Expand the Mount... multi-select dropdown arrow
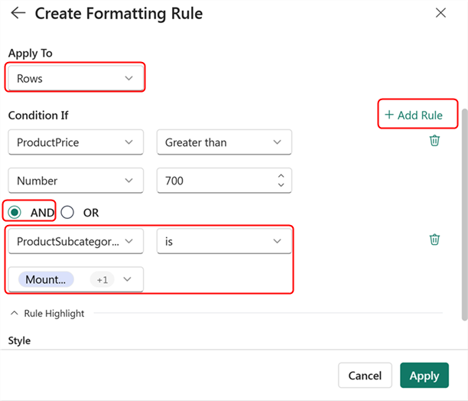This screenshot has width=468, height=401. point(128,279)
